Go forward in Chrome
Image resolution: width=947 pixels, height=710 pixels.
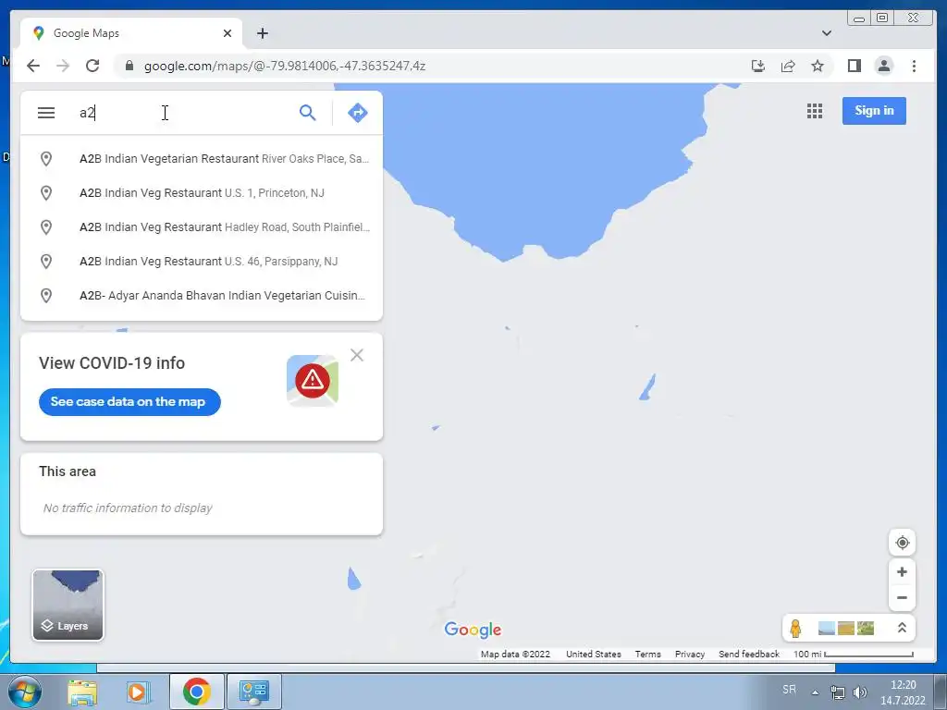click(x=63, y=66)
